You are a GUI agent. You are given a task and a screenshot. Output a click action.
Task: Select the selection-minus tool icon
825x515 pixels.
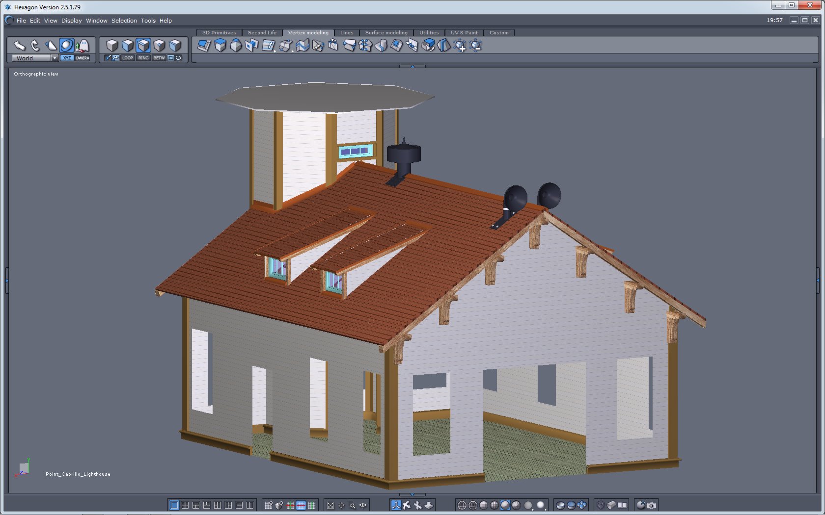[x=475, y=46]
